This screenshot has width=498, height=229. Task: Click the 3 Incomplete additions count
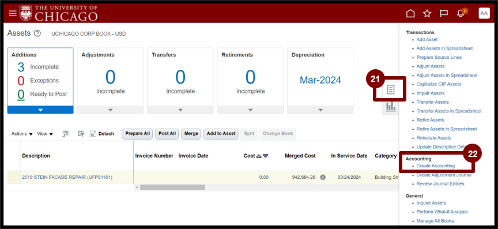point(21,67)
